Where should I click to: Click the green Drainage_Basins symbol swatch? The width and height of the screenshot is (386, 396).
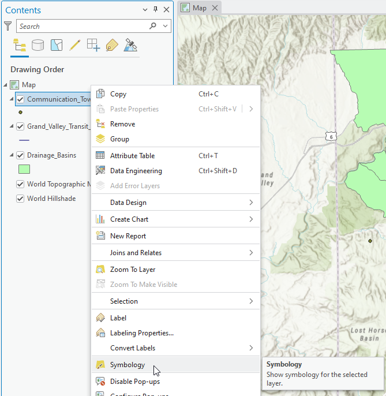[x=24, y=170]
